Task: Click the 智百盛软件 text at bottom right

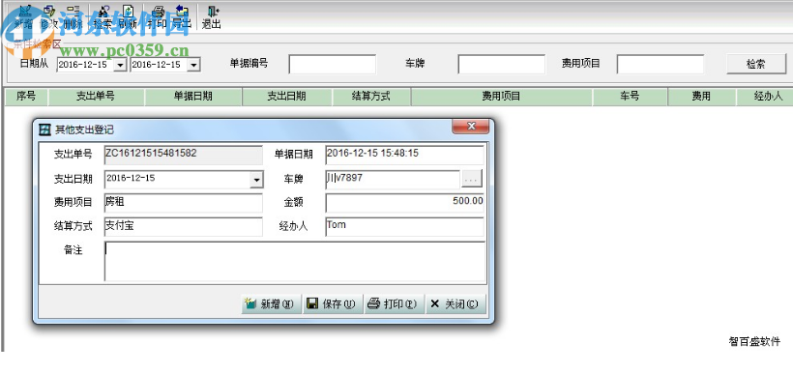Action: point(754,342)
